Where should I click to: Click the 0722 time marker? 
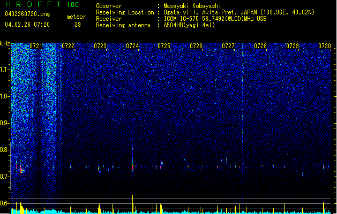click(68, 46)
